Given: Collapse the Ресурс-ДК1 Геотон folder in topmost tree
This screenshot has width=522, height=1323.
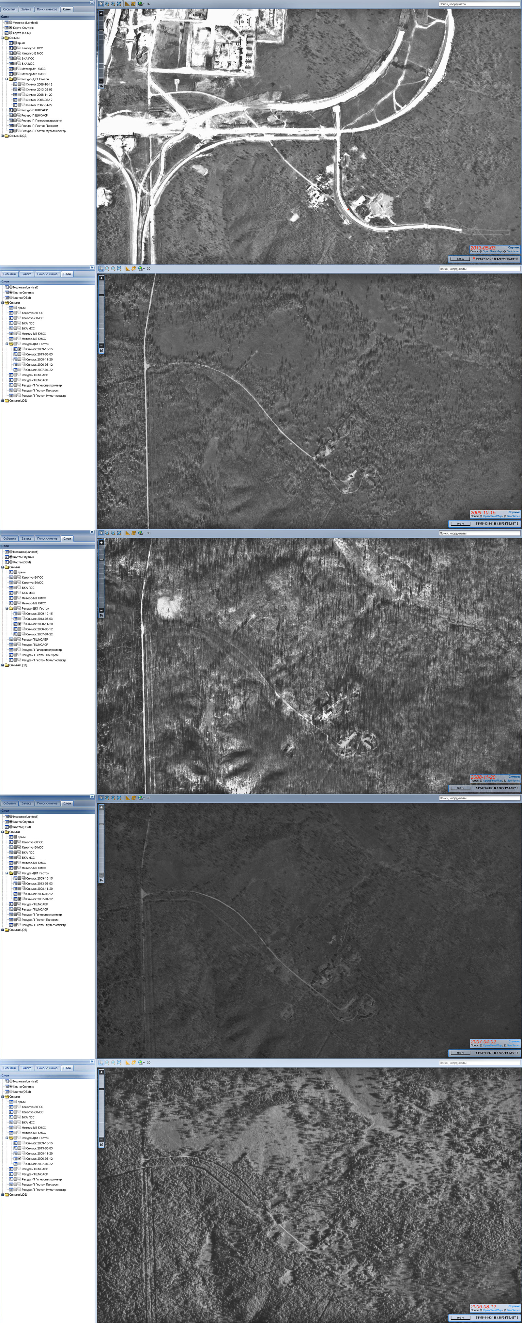Looking at the screenshot, I should [7, 79].
